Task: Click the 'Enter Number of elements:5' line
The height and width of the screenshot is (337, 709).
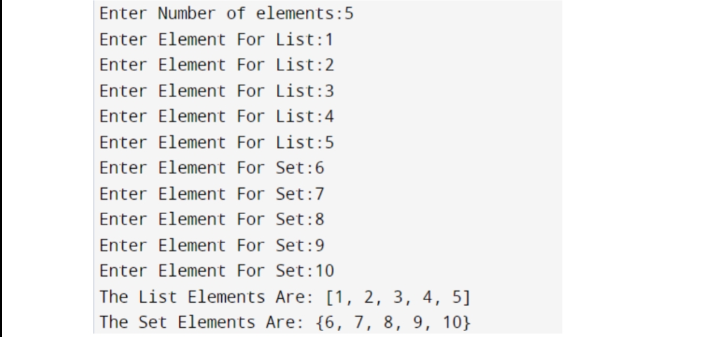Action: [x=226, y=14]
